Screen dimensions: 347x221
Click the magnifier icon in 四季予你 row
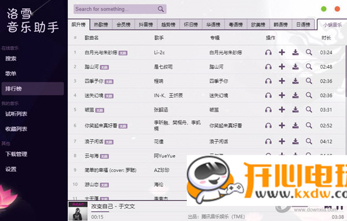[309, 81]
